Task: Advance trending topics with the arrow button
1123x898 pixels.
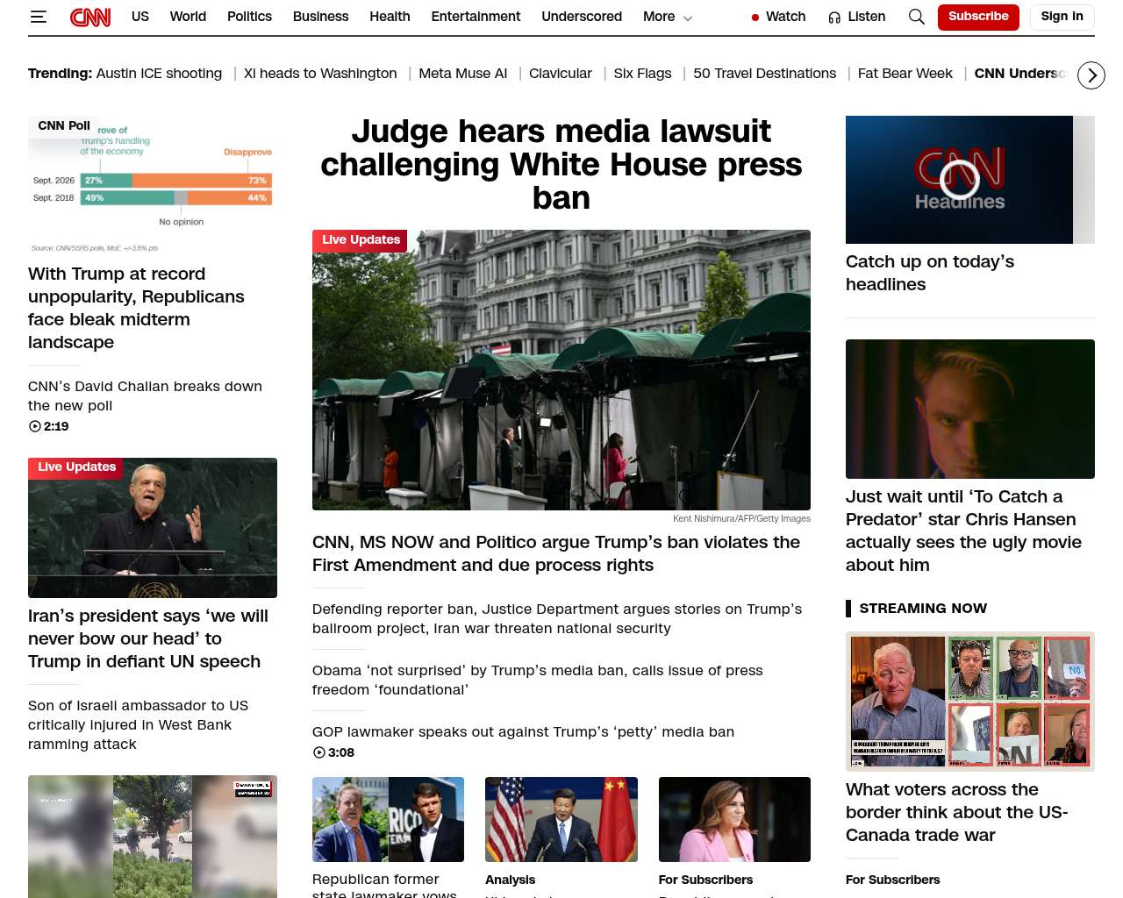Action: [x=1091, y=76]
